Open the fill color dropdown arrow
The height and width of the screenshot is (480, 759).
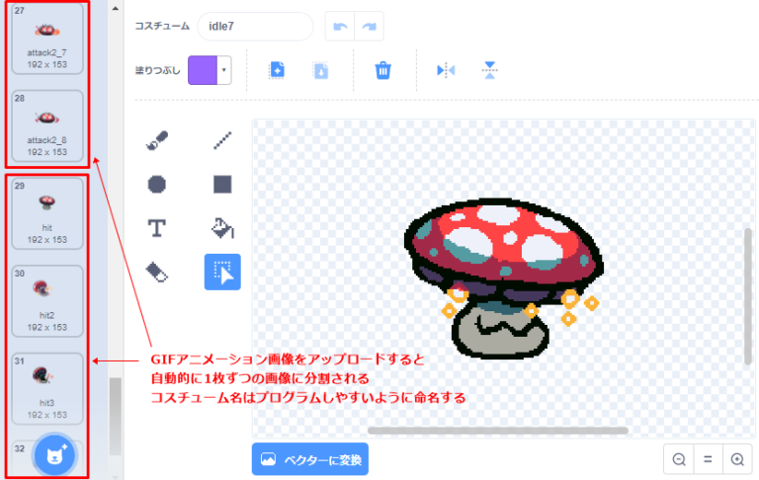[x=223, y=70]
